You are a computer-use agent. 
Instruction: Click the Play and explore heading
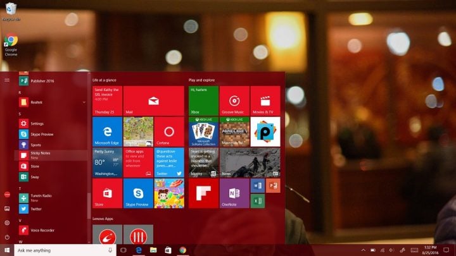click(x=202, y=80)
